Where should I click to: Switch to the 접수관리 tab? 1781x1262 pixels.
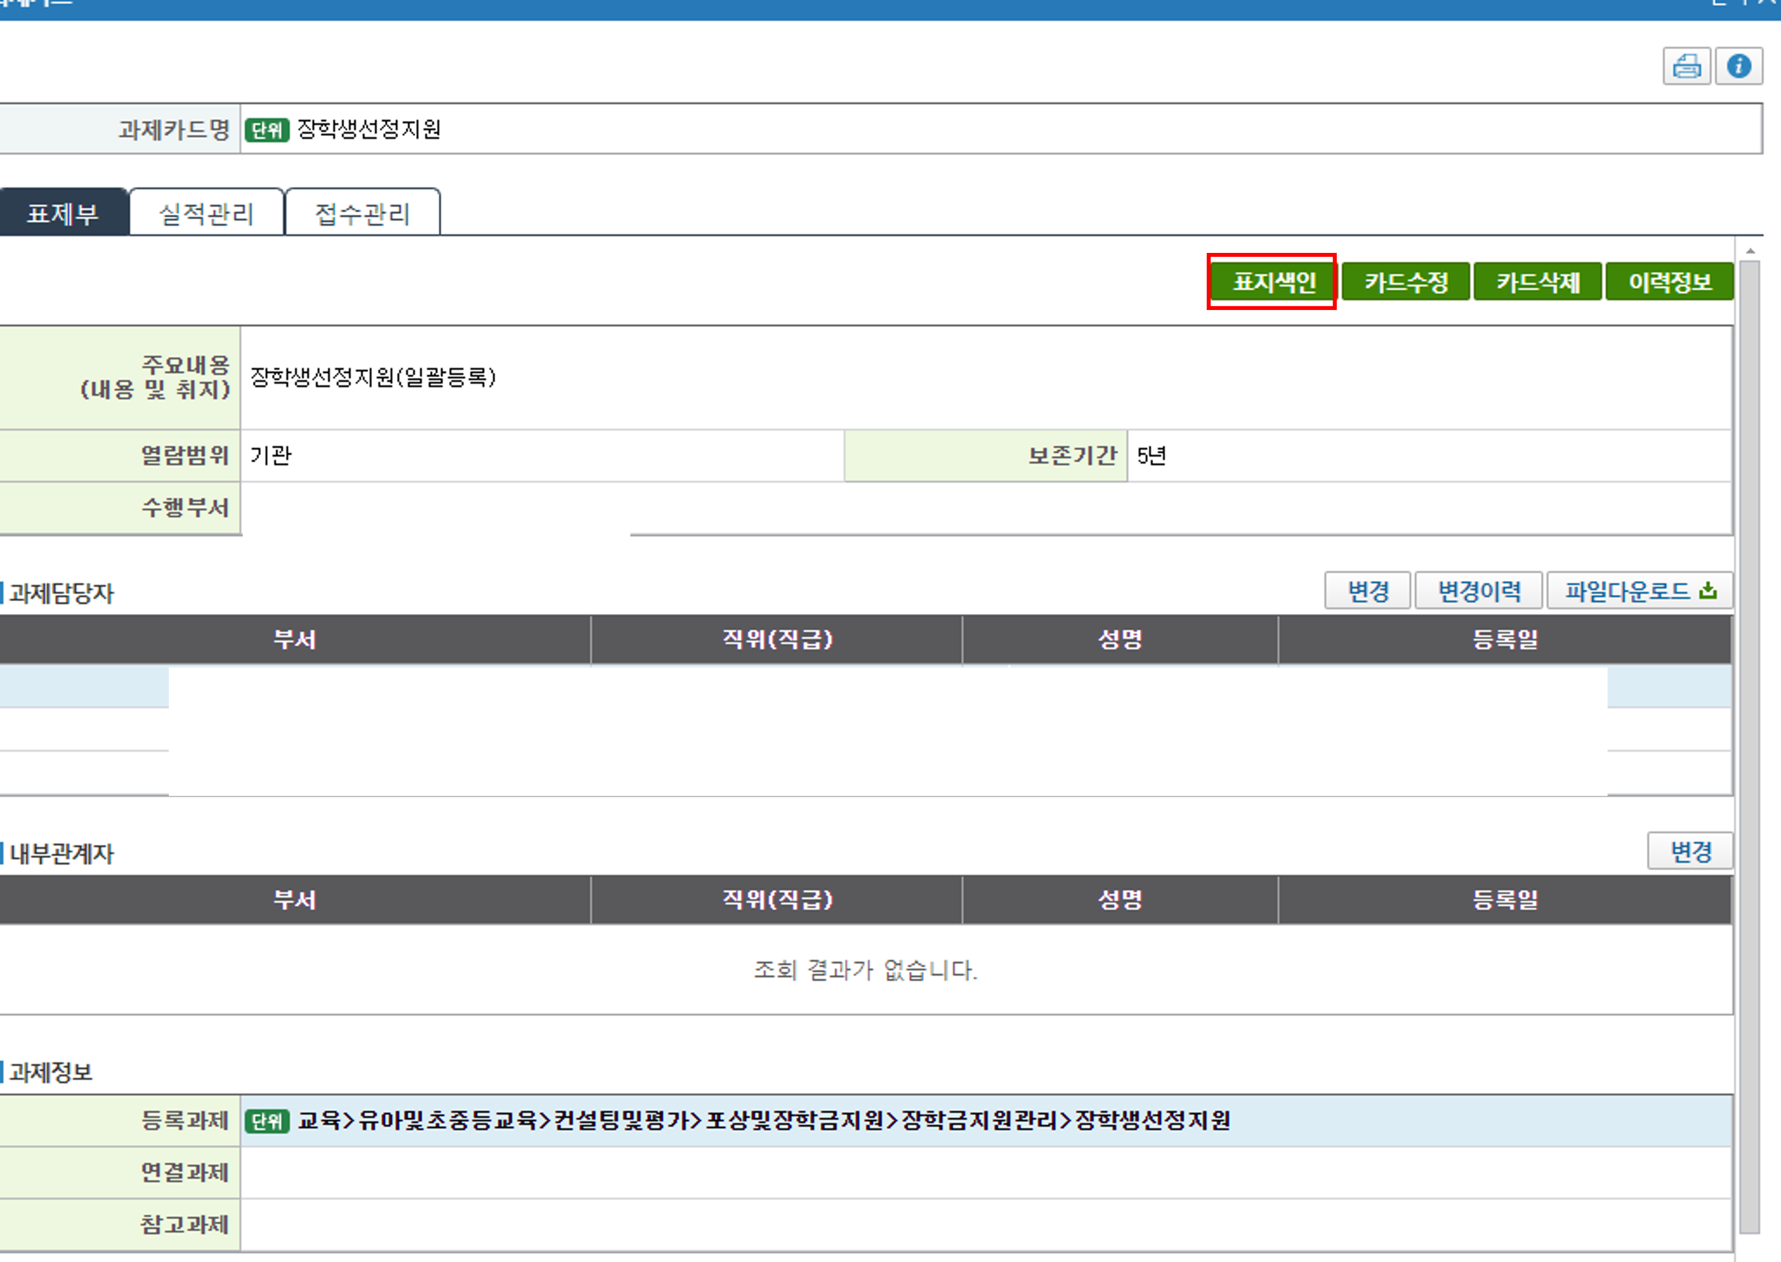tap(362, 214)
